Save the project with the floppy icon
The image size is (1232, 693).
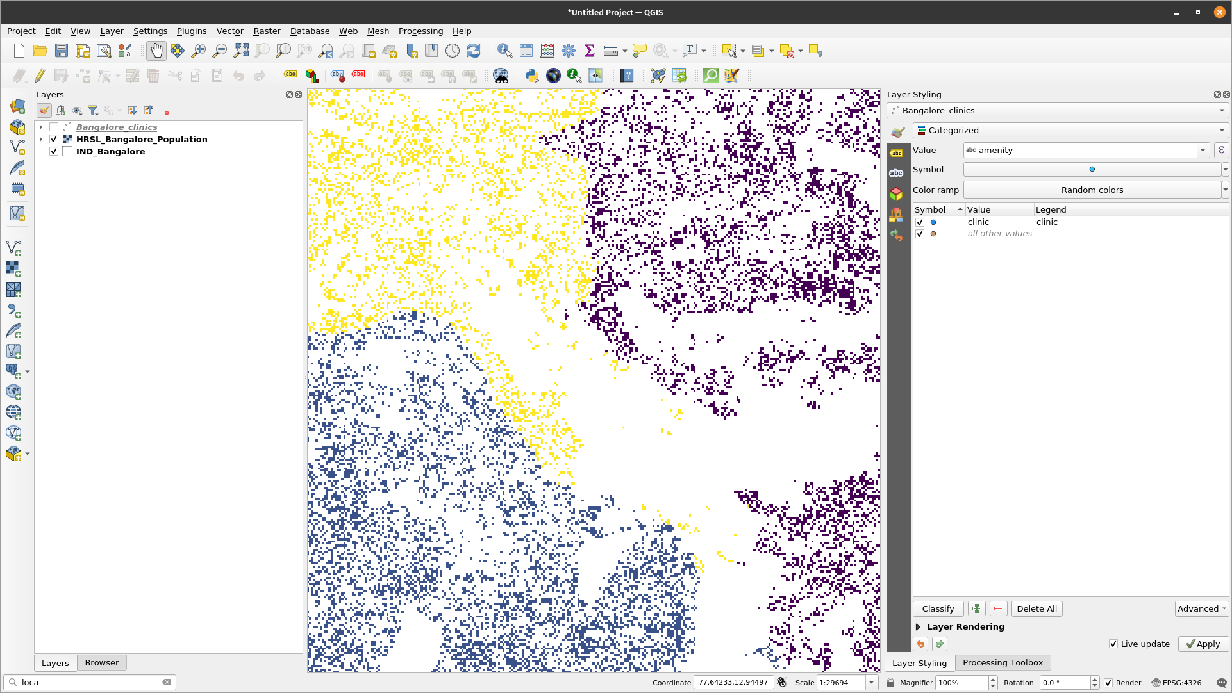[62, 51]
